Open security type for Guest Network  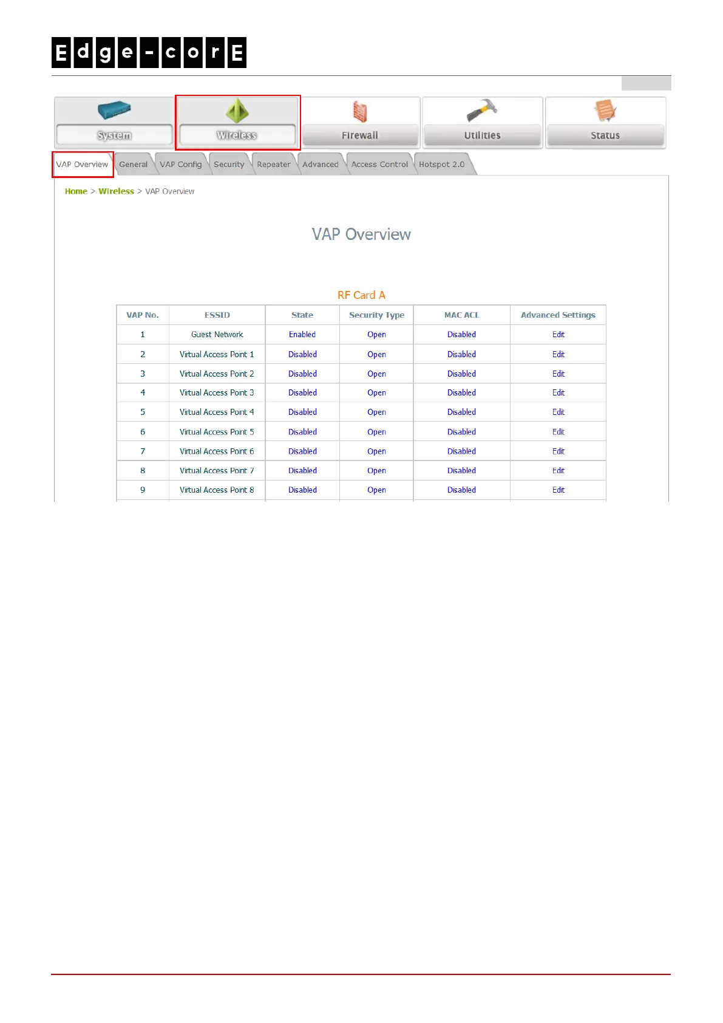[x=376, y=335]
